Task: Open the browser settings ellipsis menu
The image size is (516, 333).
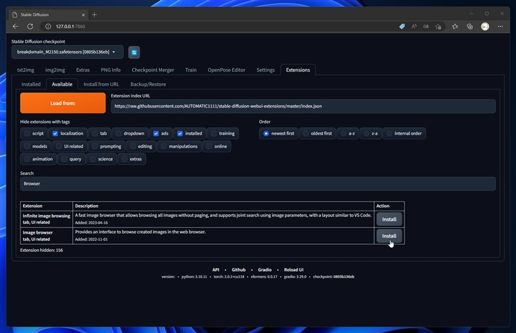Action: click(501, 26)
